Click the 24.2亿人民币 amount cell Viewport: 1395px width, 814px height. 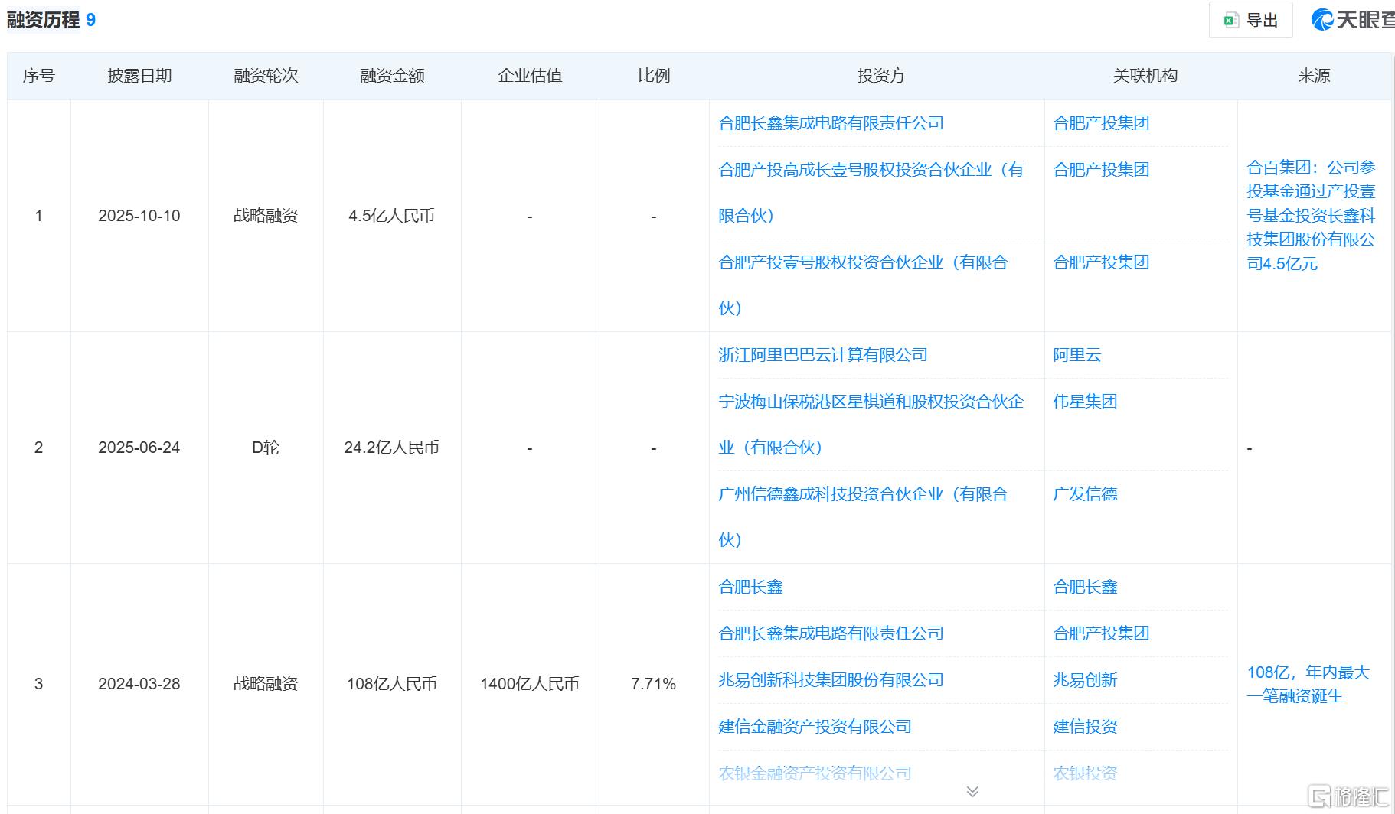pyautogui.click(x=392, y=448)
